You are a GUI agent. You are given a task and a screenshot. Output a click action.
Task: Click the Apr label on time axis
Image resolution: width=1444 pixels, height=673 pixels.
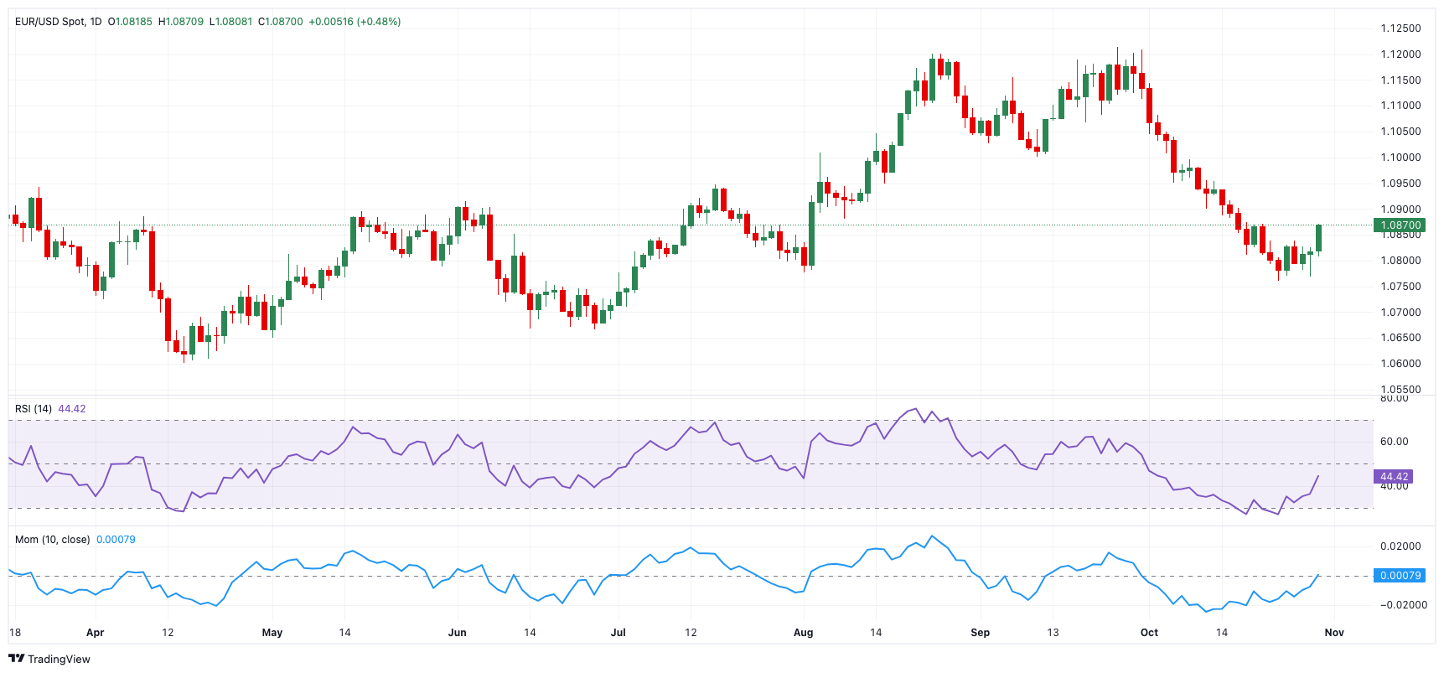point(96,633)
